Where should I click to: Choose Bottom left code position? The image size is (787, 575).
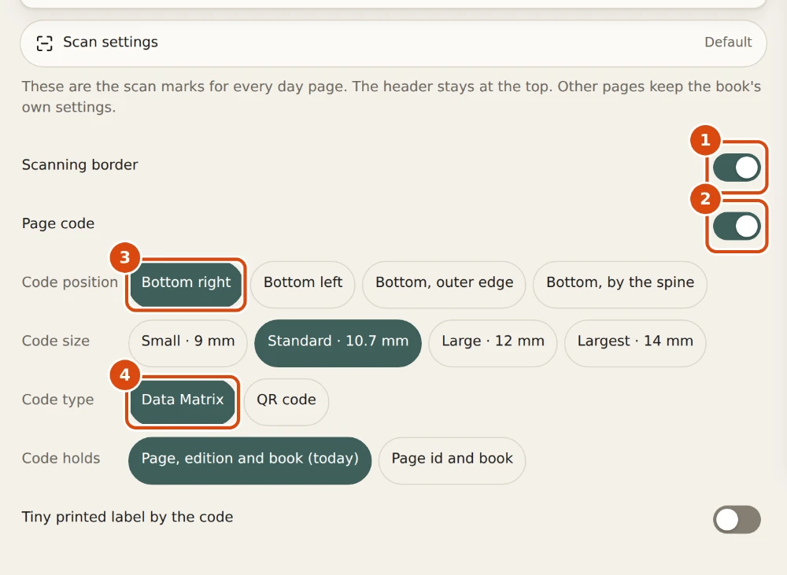[303, 285]
